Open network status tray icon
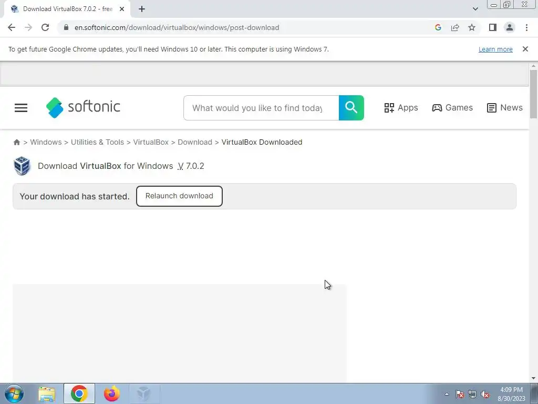This screenshot has height=404, width=538. [472, 394]
